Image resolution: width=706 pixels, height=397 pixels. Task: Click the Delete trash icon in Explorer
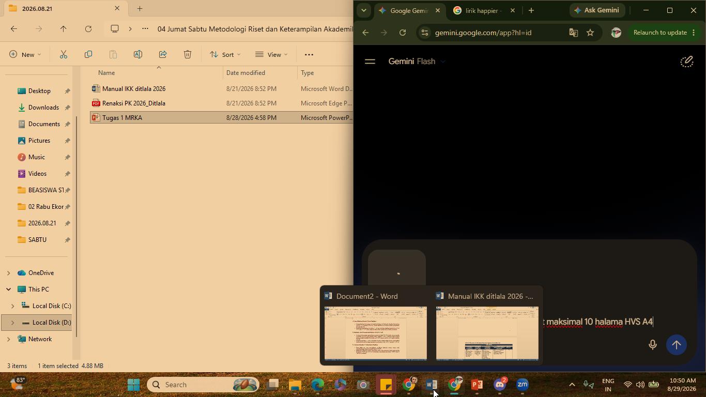[x=188, y=54]
